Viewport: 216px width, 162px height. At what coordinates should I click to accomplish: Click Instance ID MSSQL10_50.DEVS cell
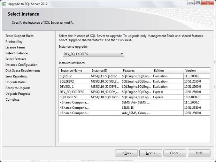click(106, 87)
